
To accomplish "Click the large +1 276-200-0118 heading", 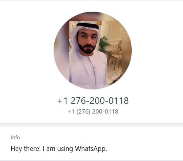I will pyautogui.click(x=93, y=101).
